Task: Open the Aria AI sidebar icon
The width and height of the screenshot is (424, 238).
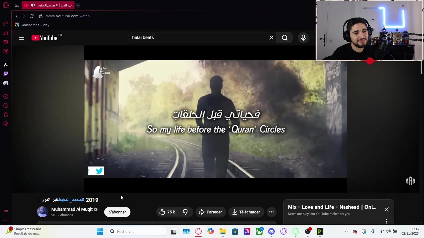Action: pyautogui.click(x=6, y=65)
